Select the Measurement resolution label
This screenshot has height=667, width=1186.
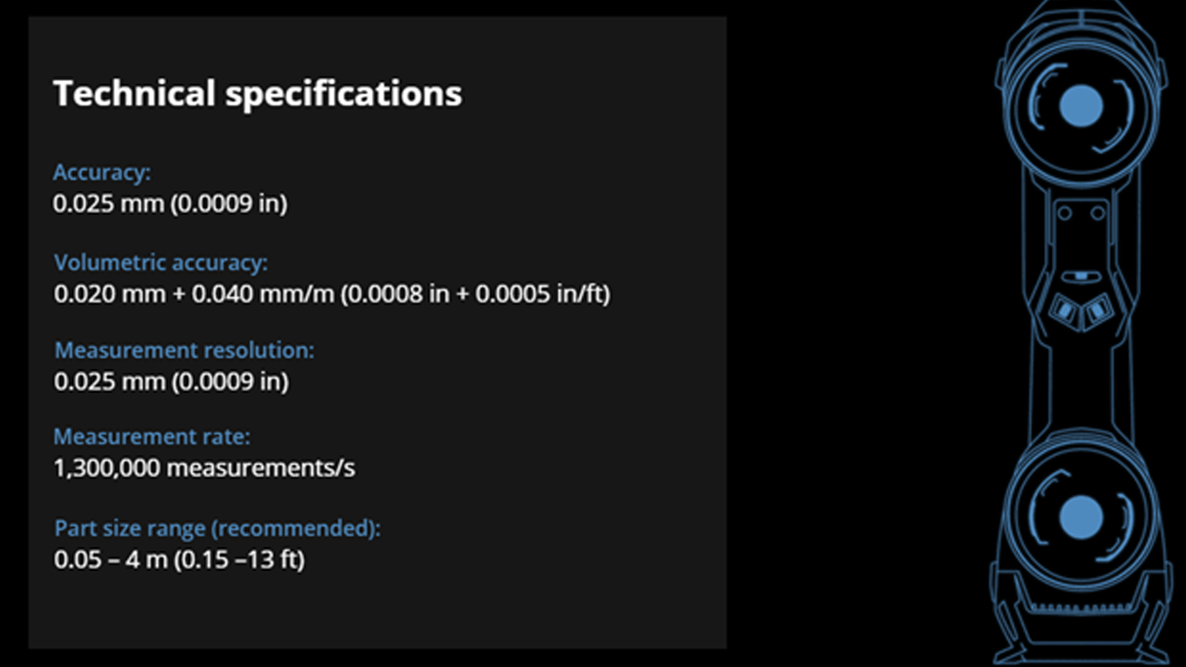[x=185, y=350]
